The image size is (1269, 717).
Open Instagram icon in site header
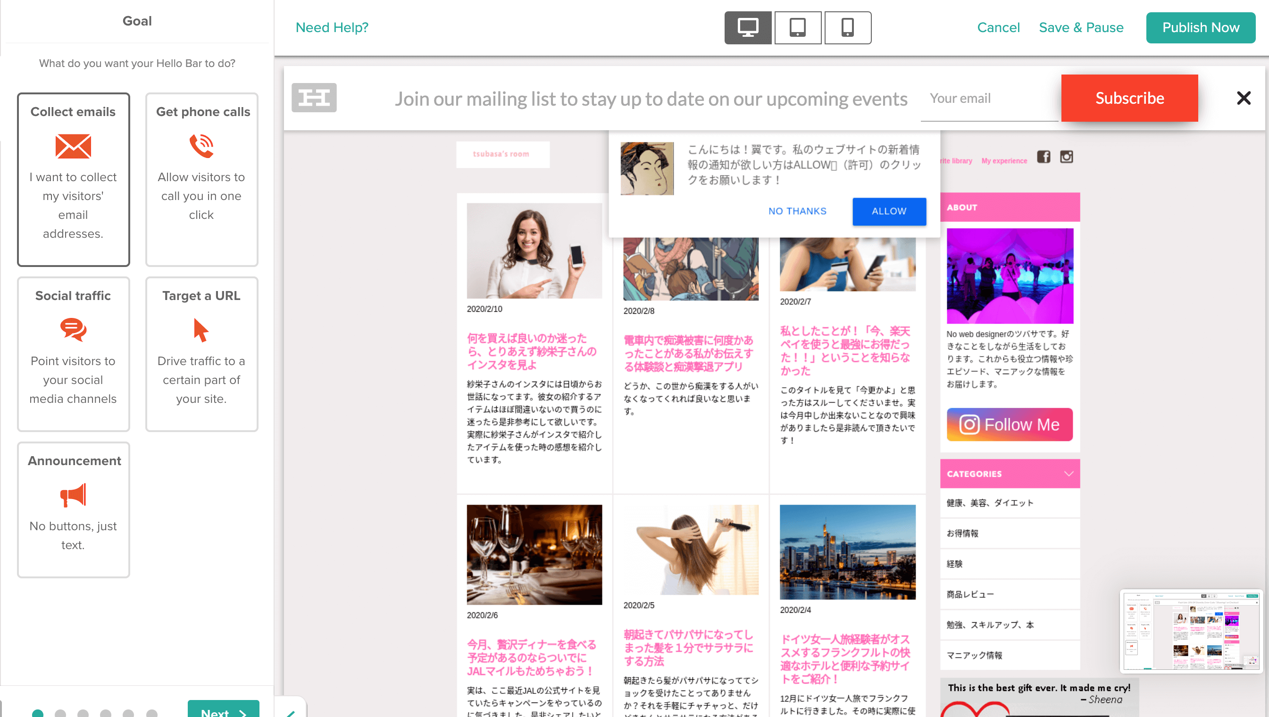pyautogui.click(x=1067, y=157)
